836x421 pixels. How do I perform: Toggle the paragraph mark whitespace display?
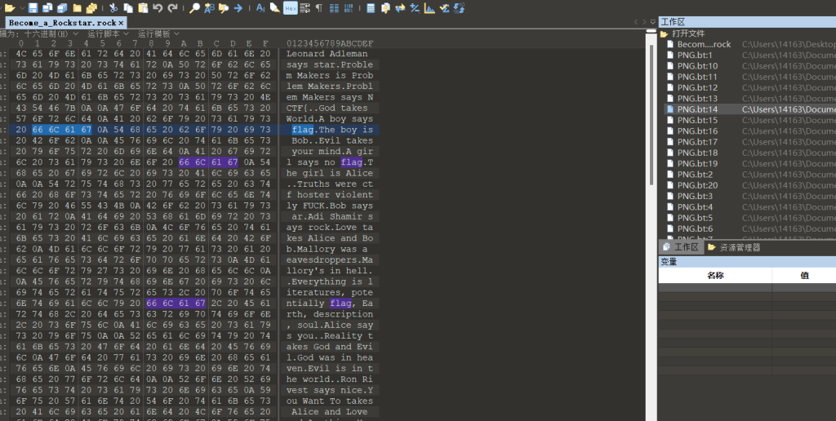coord(318,8)
